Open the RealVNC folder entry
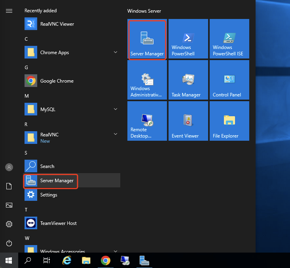290x268 pixels. click(x=72, y=138)
